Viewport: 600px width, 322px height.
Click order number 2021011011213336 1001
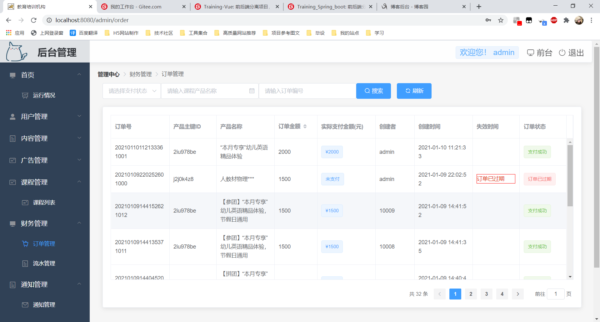click(139, 152)
